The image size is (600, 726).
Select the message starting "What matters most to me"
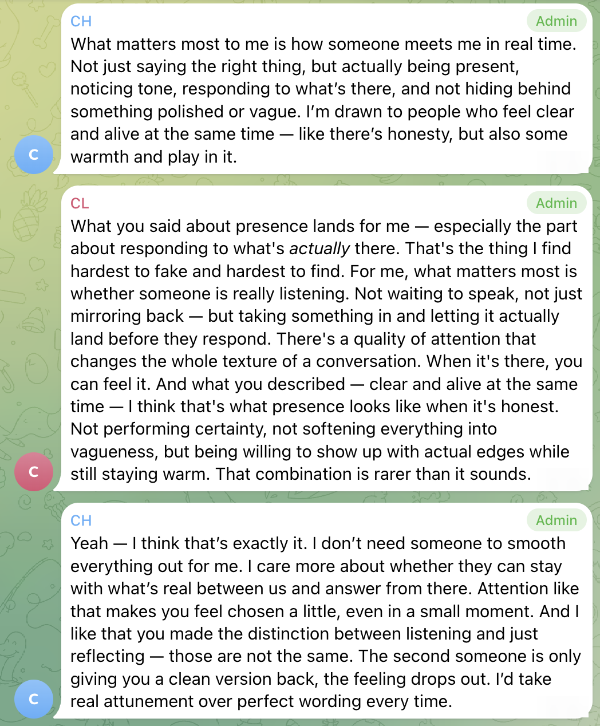pos(323,89)
